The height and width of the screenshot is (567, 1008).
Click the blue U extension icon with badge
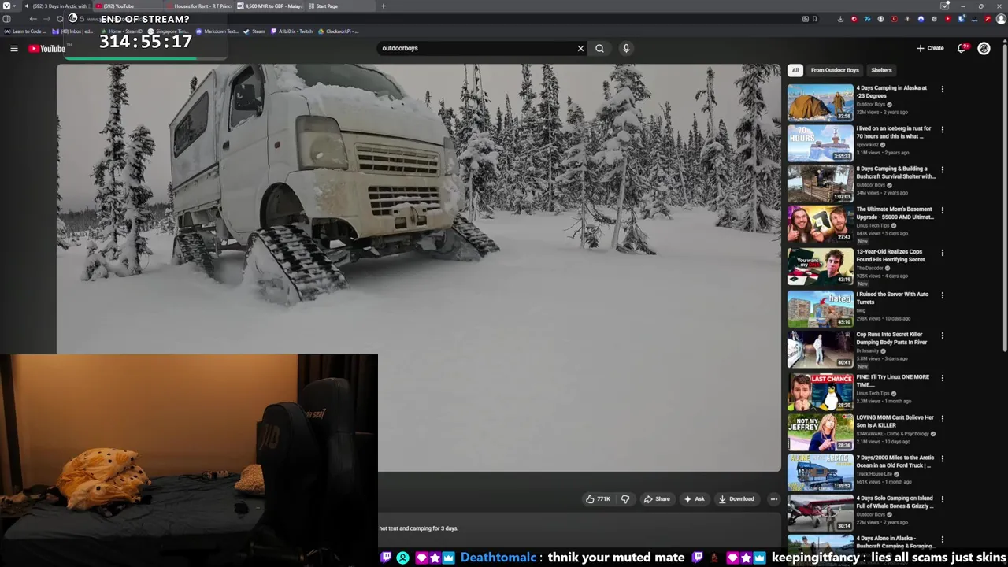pyautogui.click(x=962, y=19)
